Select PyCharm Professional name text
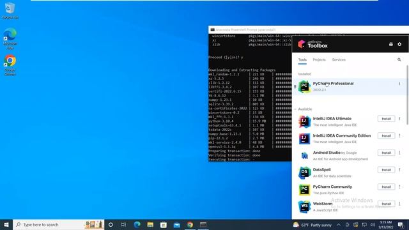The height and width of the screenshot is (230, 409). coord(333,84)
